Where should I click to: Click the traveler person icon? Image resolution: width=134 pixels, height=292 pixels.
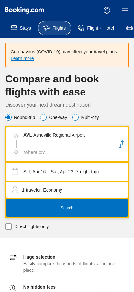click(15, 189)
